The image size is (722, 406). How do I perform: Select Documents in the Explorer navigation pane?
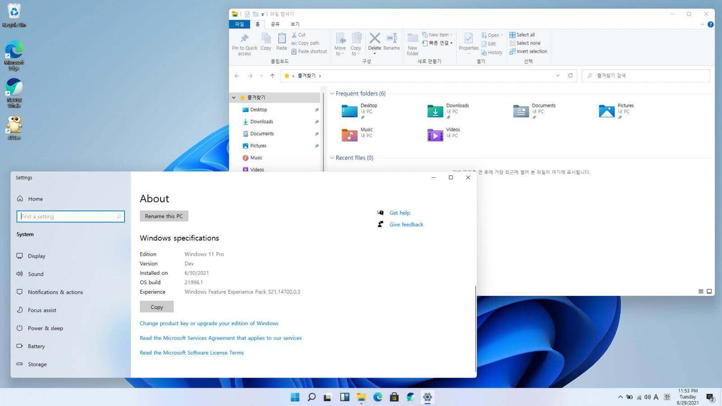coord(262,134)
